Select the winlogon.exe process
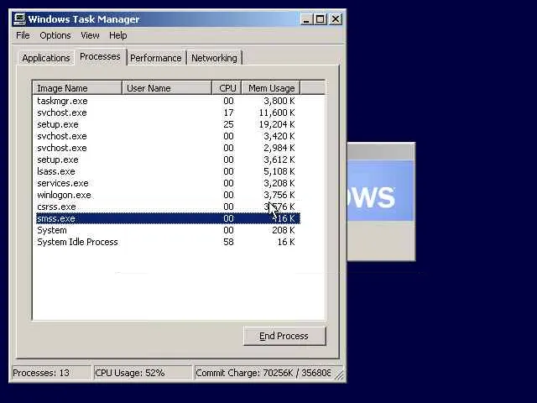Viewport: 537px width, 403px height. (168, 195)
